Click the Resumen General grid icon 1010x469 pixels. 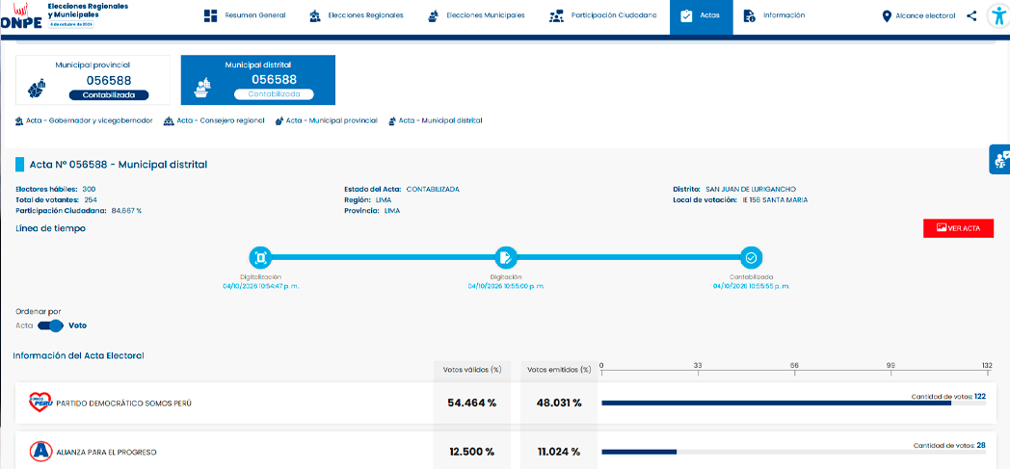tap(210, 15)
